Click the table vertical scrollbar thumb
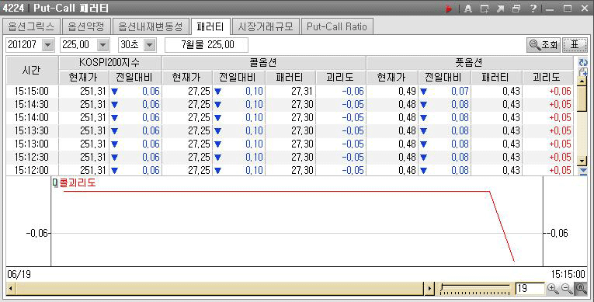Image resolution: width=594 pixels, height=302 pixels. coord(582,98)
